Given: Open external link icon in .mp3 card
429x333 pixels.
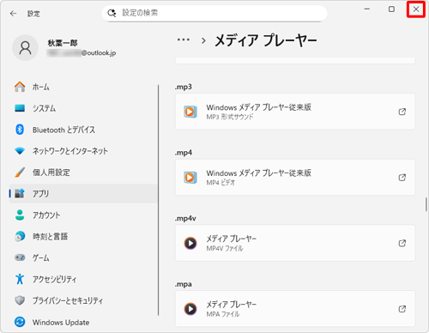Looking at the screenshot, I should pos(402,112).
